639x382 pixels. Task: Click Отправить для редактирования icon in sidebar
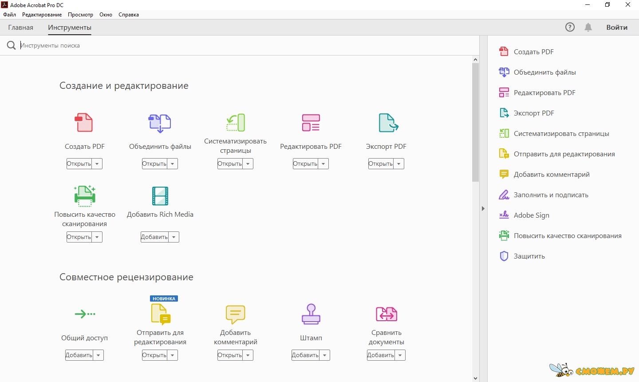click(x=504, y=154)
